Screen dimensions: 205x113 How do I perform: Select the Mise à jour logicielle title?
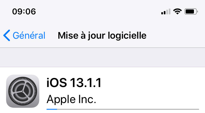tap(102, 36)
